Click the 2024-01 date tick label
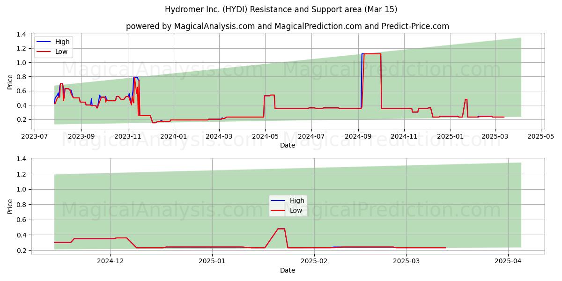This screenshot has width=562, height=281. pyautogui.click(x=174, y=136)
